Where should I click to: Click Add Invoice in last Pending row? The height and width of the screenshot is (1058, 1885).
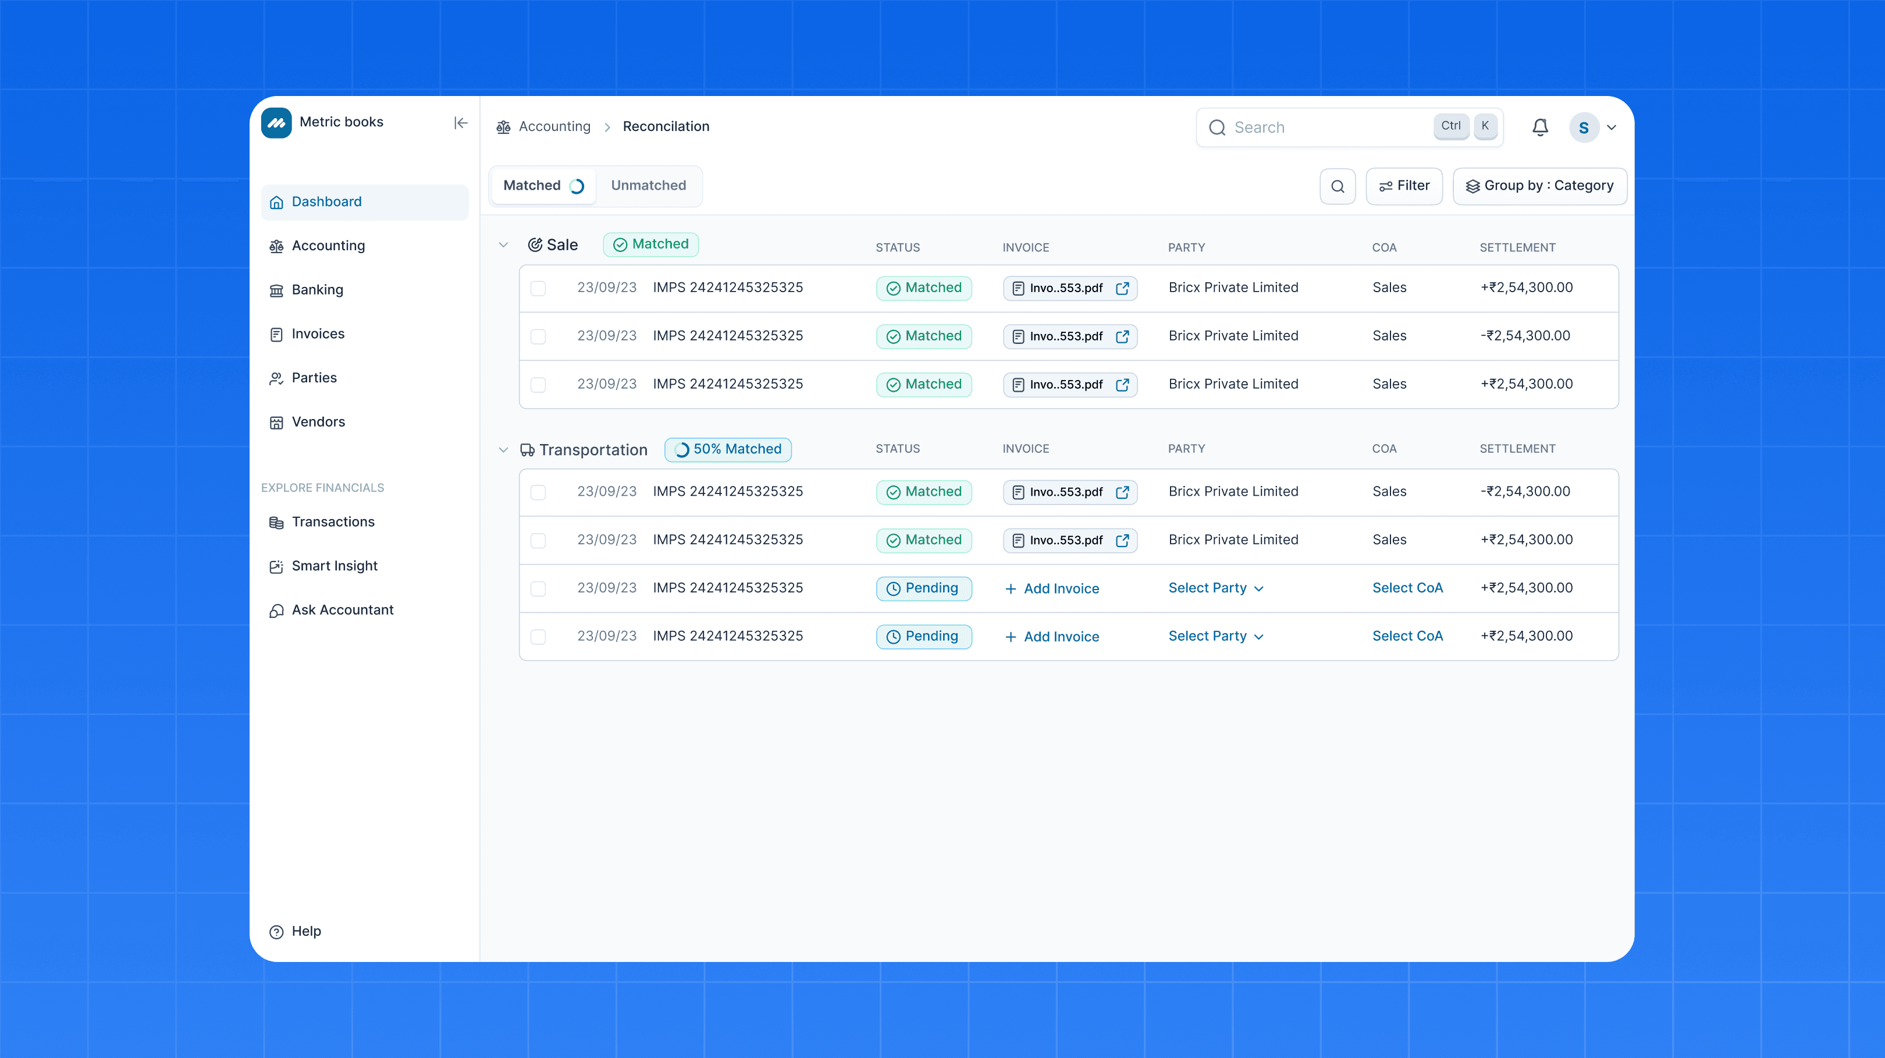pos(1051,637)
